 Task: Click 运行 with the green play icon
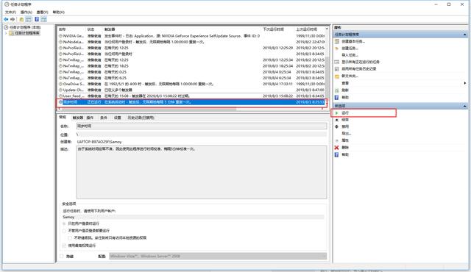(345, 113)
